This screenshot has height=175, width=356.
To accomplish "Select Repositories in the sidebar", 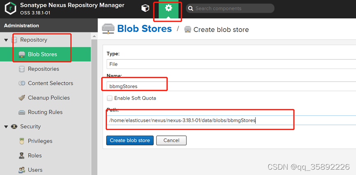I will (x=43, y=69).
